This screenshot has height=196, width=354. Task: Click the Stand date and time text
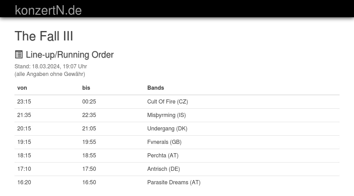click(51, 66)
